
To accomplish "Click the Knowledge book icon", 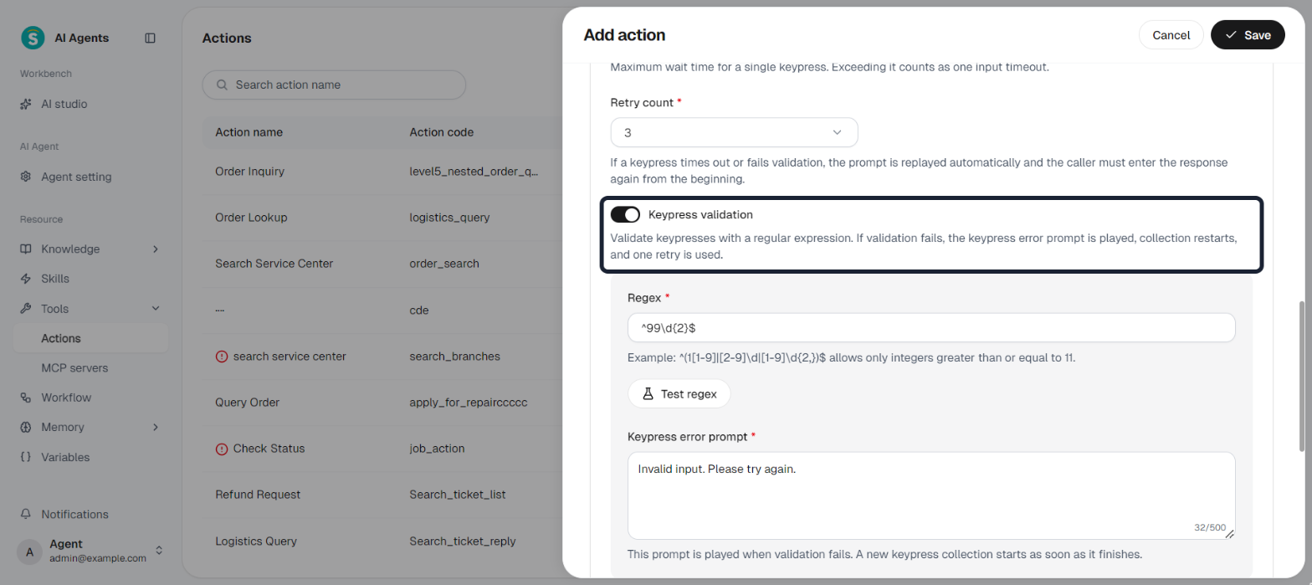I will point(26,249).
